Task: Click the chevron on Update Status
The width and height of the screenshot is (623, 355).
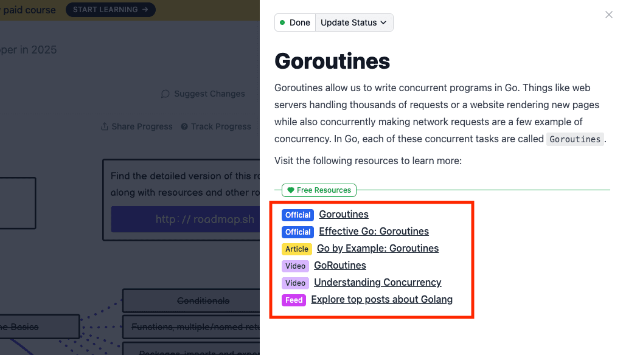Action: tap(383, 22)
